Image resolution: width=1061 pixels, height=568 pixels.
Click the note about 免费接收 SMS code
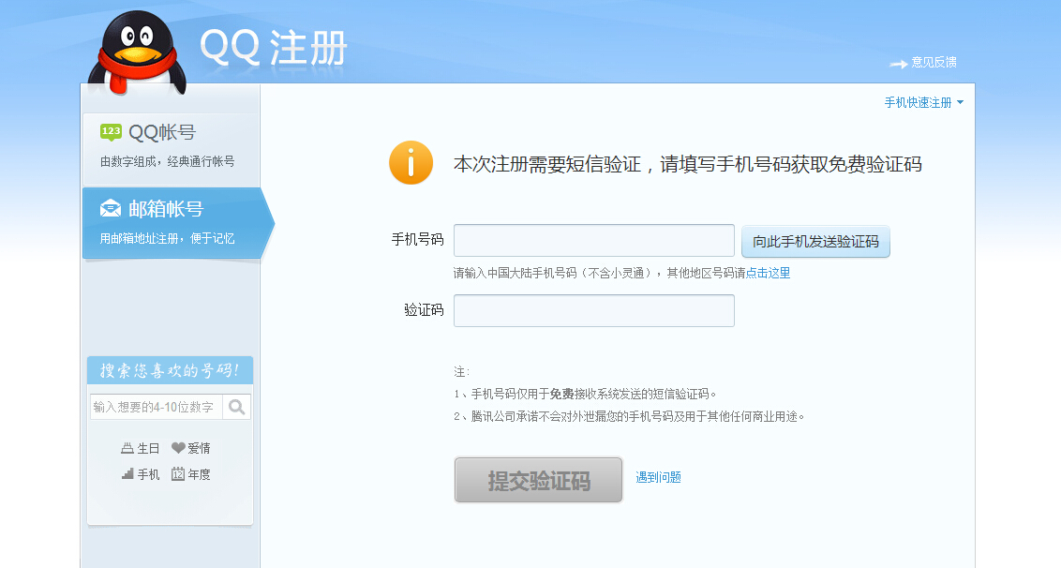(585, 394)
